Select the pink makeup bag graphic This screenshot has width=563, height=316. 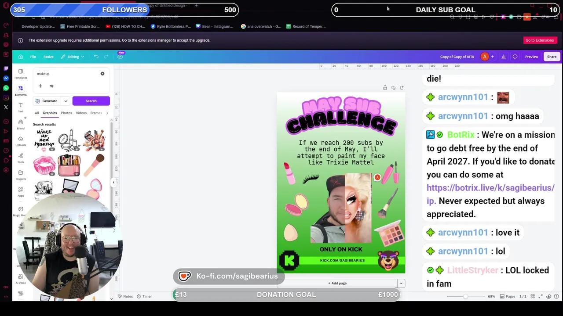69,165
